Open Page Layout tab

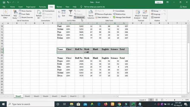[x=31, y=7]
